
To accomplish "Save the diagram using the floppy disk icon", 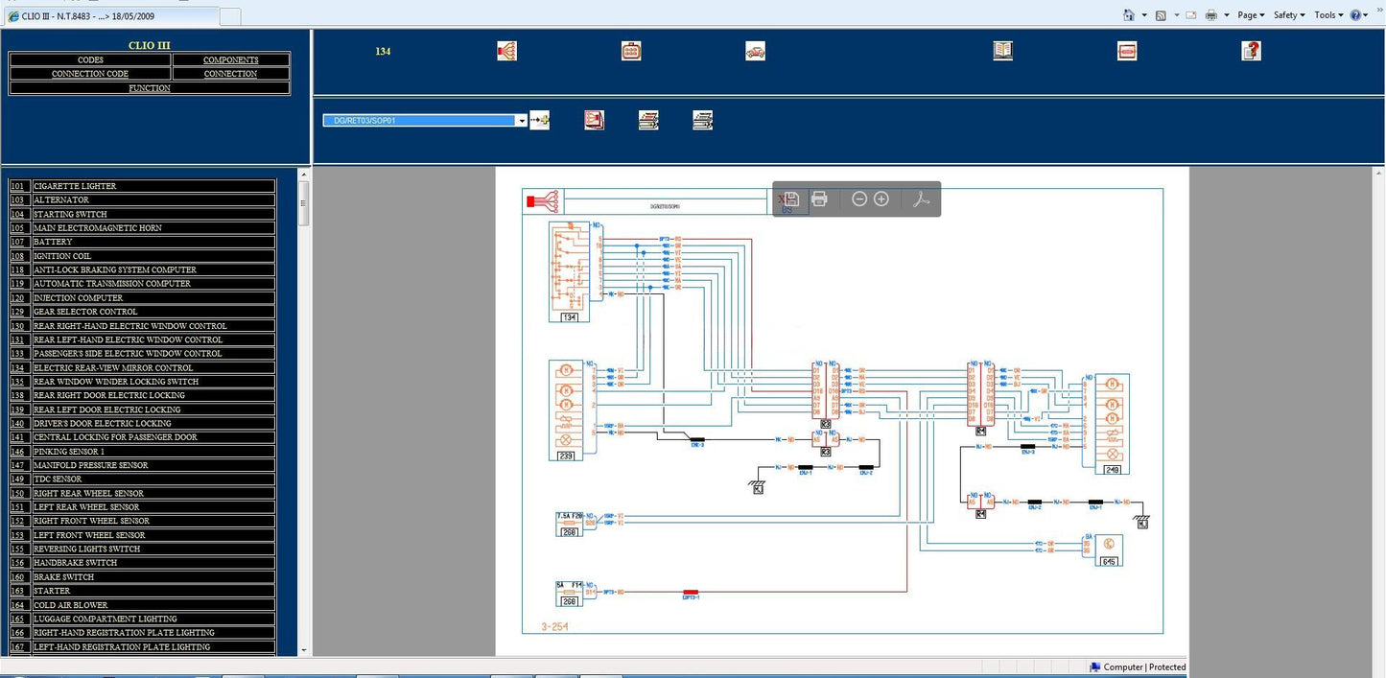I will tap(792, 199).
